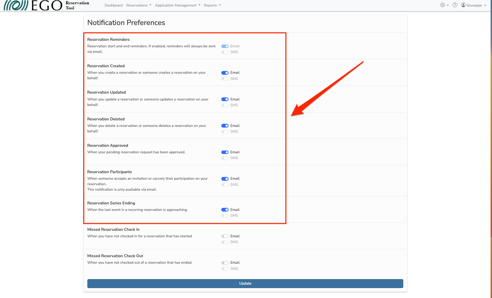Click the help question mark icon
The width and height of the screenshot is (492, 298).
coord(455,5)
